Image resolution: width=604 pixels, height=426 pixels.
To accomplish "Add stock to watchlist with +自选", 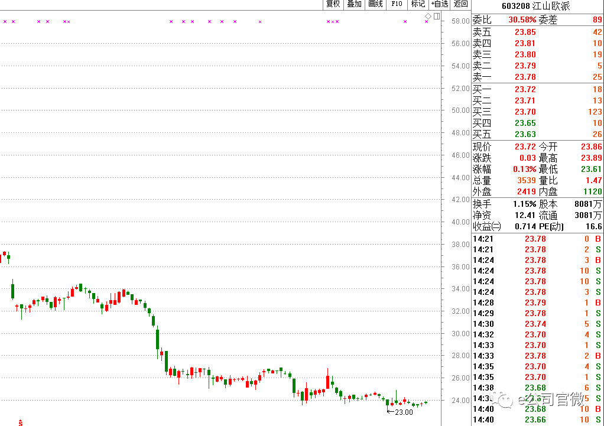I will 440,4.
